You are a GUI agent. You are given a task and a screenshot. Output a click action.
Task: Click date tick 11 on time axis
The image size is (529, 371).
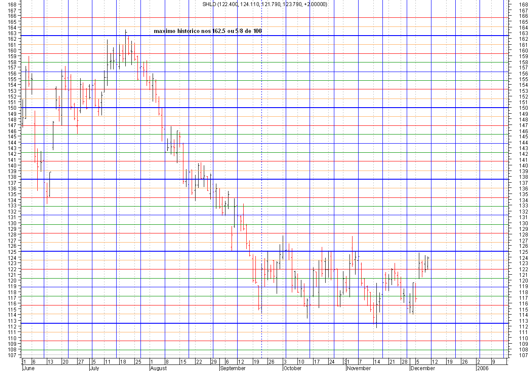108,361
